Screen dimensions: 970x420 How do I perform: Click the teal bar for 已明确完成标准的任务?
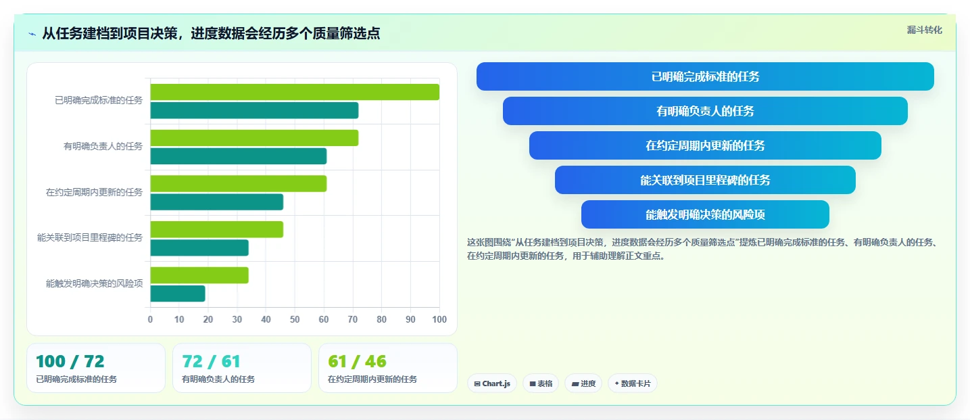254,110
